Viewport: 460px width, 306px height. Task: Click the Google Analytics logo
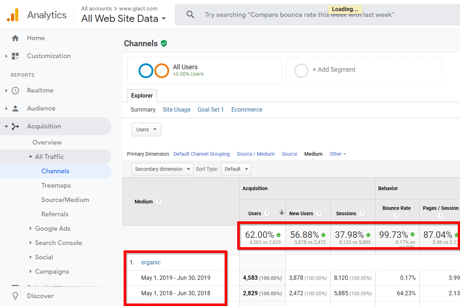coord(13,15)
